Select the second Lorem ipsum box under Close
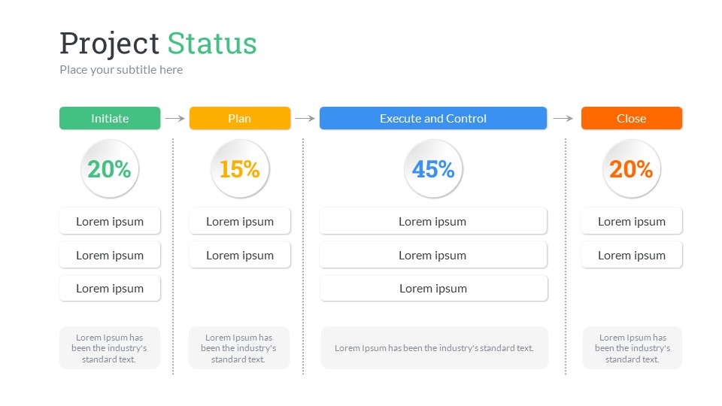Image resolution: width=722 pixels, height=406 pixels. pos(632,255)
